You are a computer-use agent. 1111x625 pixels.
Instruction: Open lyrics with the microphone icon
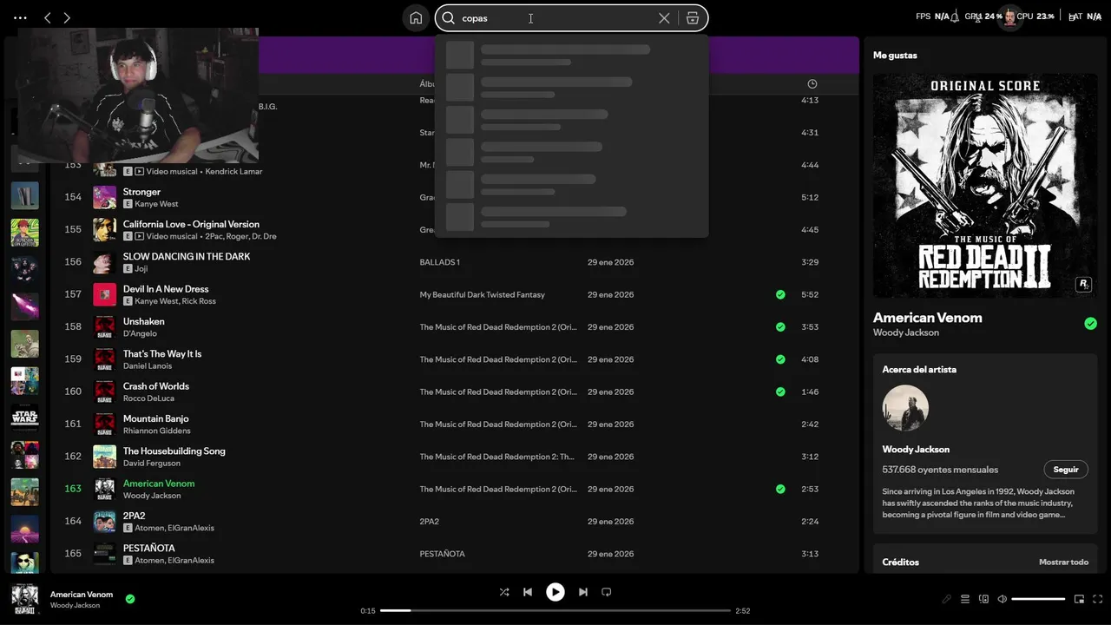pyautogui.click(x=947, y=599)
